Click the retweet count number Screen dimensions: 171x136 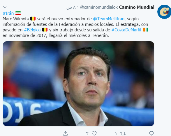click(x=116, y=134)
